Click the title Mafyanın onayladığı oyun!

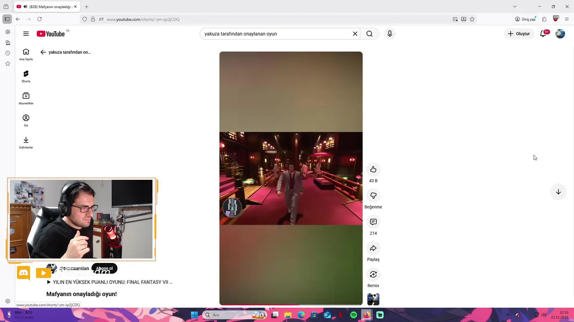[x=82, y=294]
